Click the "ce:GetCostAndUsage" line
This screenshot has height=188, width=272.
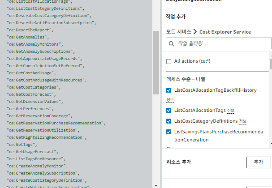tap(31, 73)
